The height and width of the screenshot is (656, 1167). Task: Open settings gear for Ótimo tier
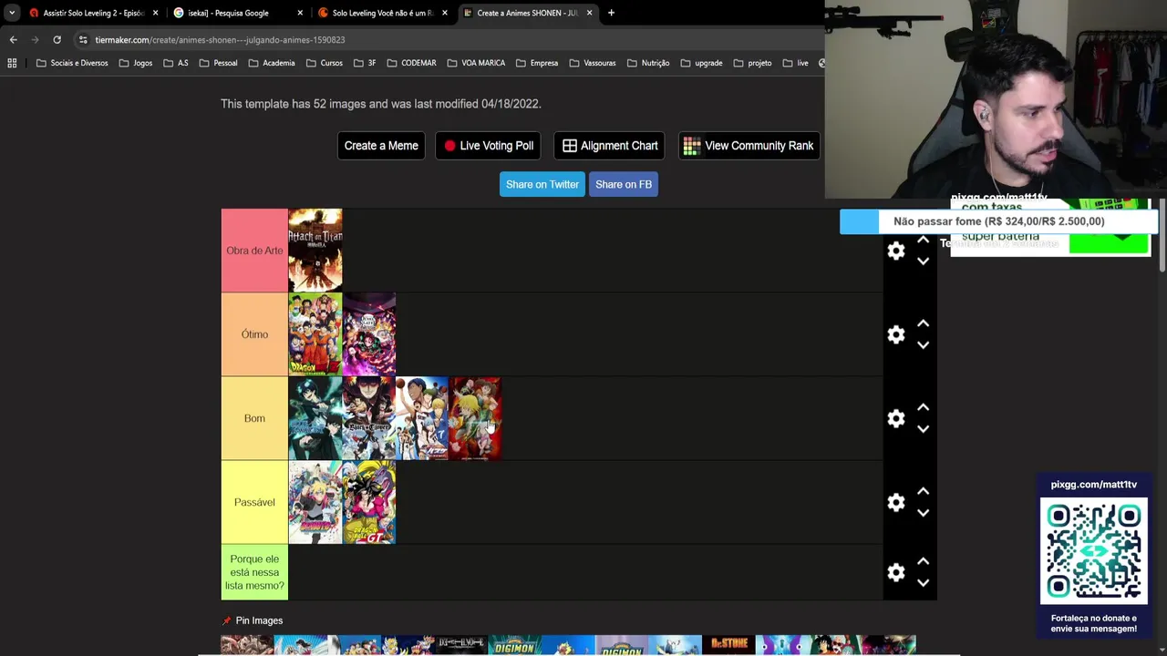[x=896, y=334]
